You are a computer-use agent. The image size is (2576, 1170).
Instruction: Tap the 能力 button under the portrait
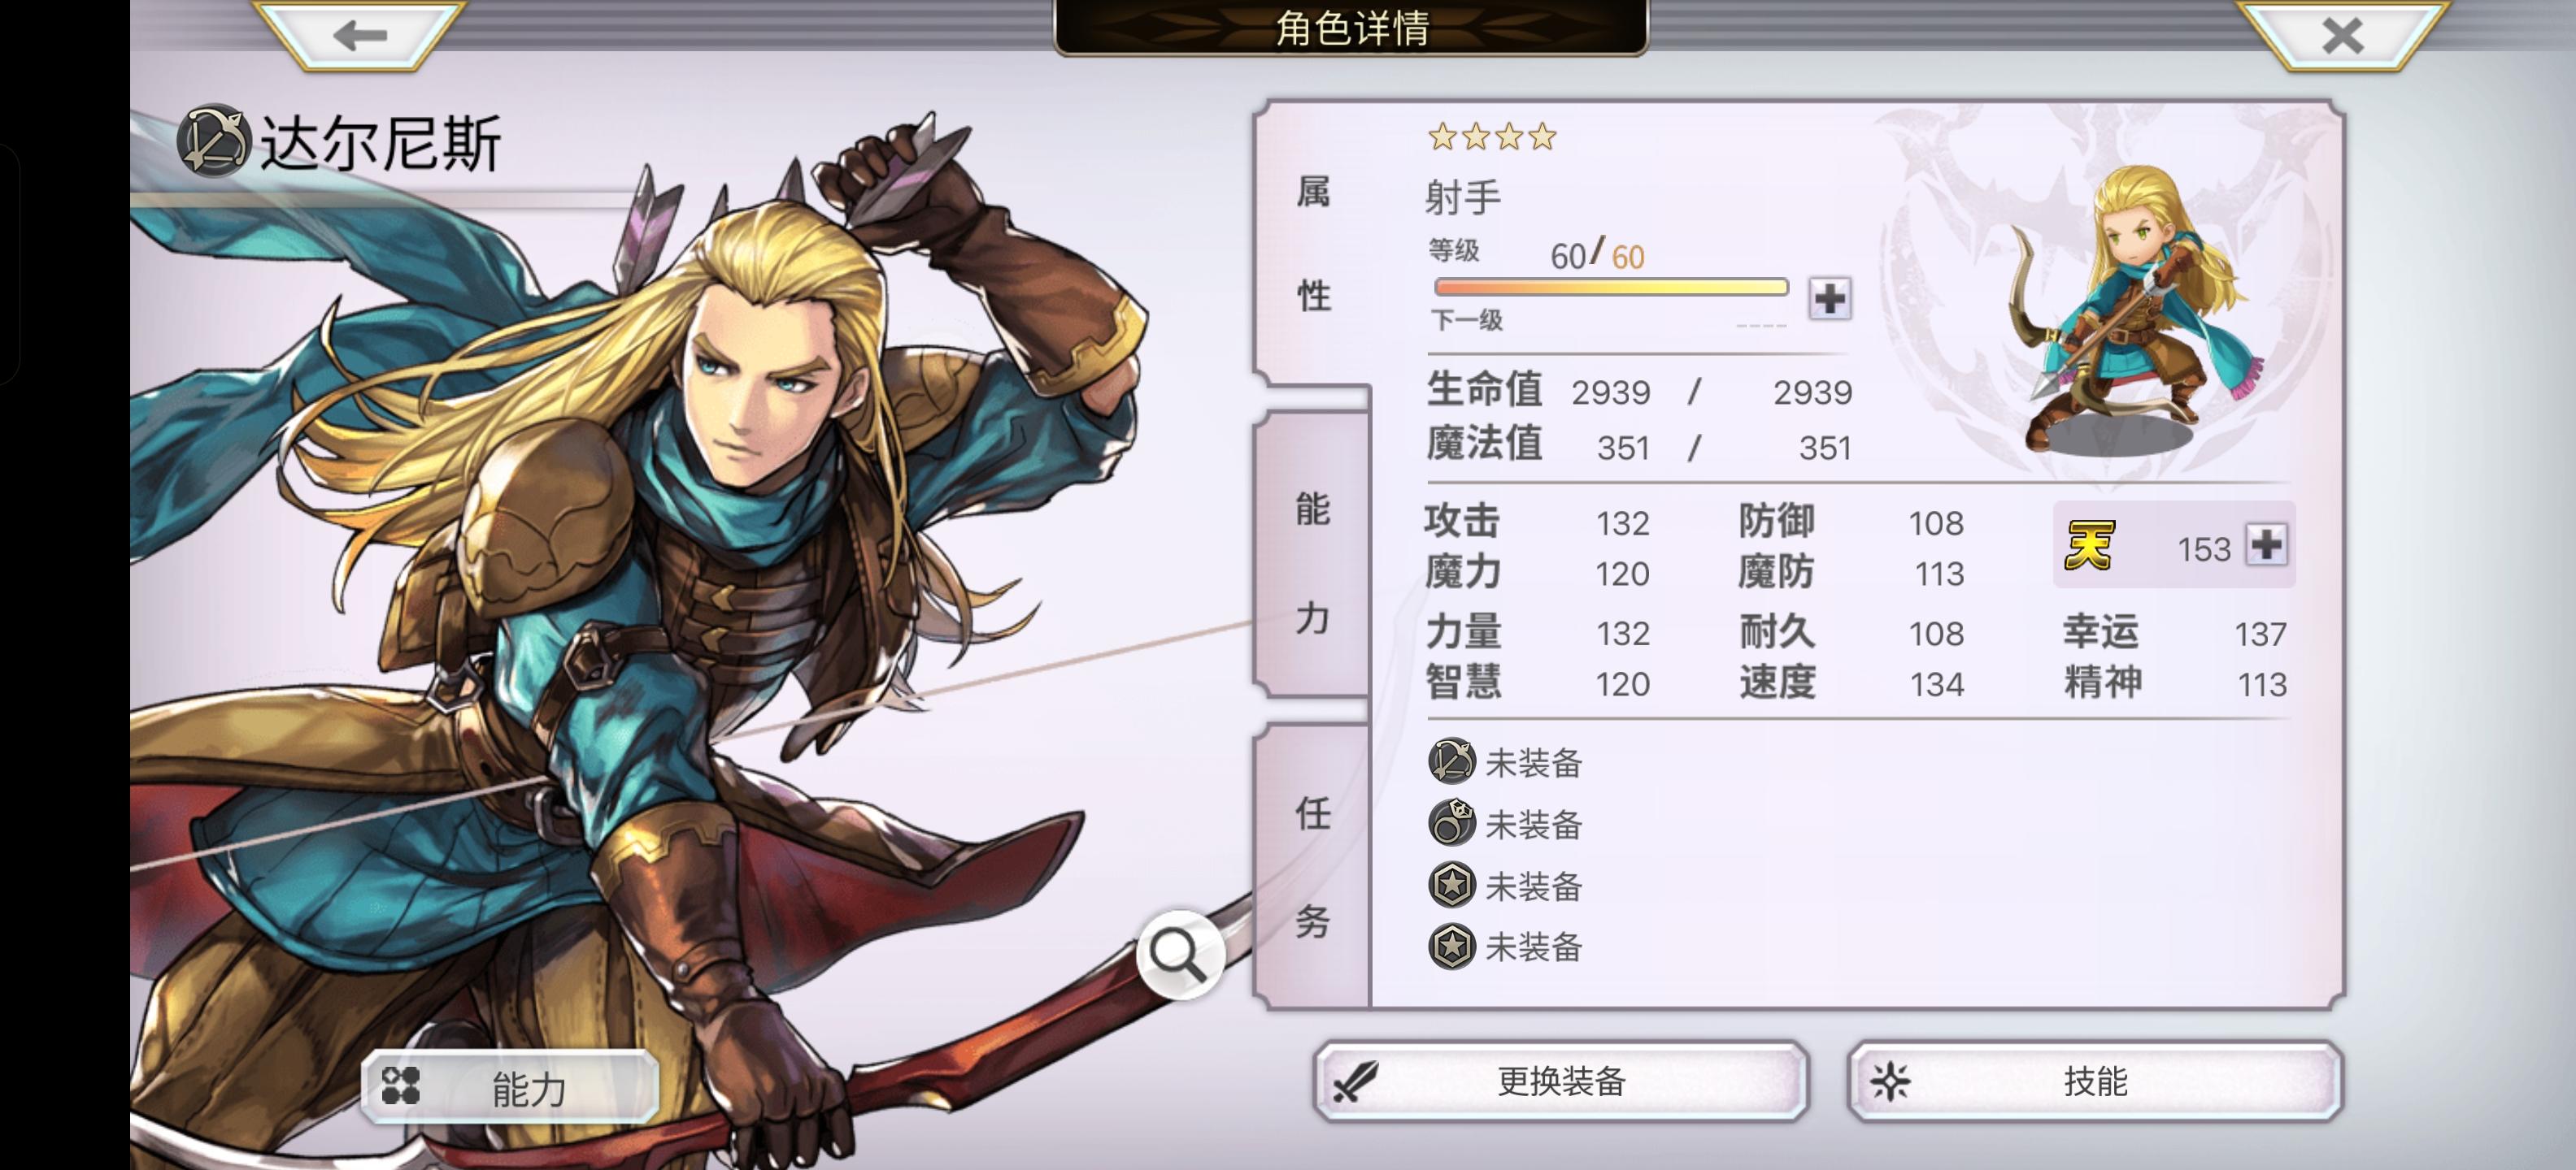pyautogui.click(x=510, y=1087)
